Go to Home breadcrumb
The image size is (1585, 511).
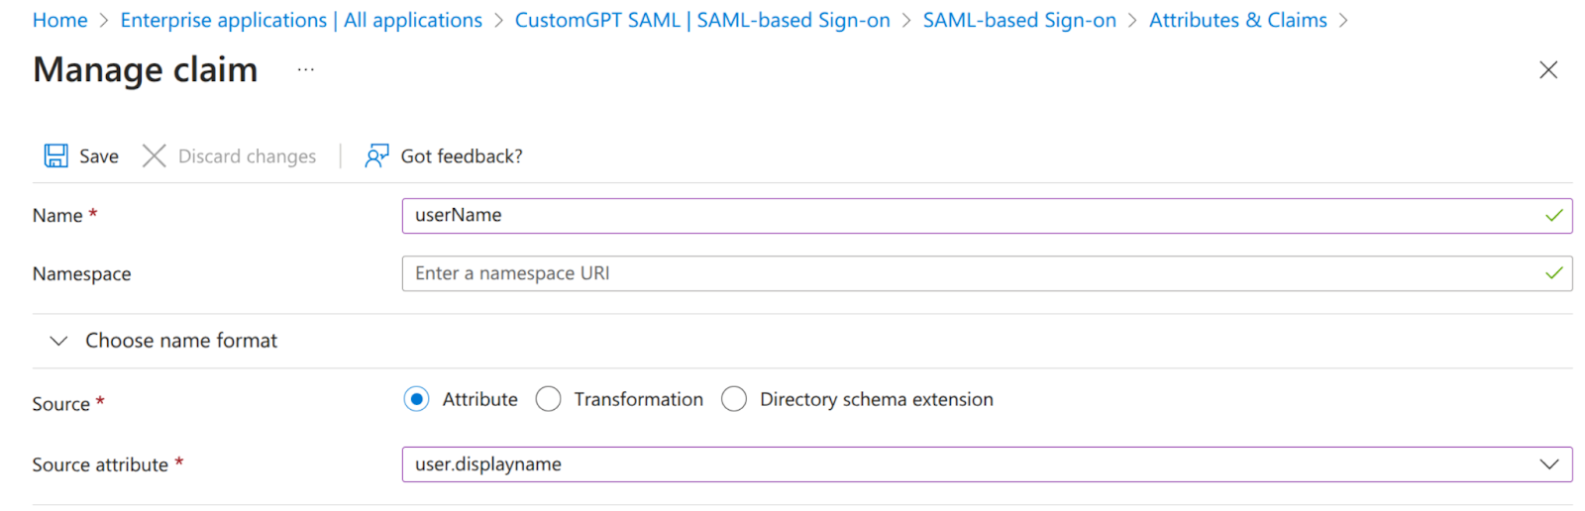pos(59,20)
